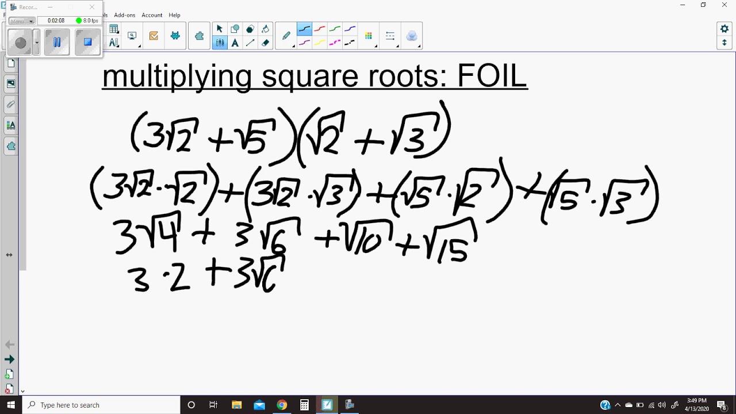The height and width of the screenshot is (414, 736).
Task: Pick the Regular Polygon tool
Action: point(250,29)
